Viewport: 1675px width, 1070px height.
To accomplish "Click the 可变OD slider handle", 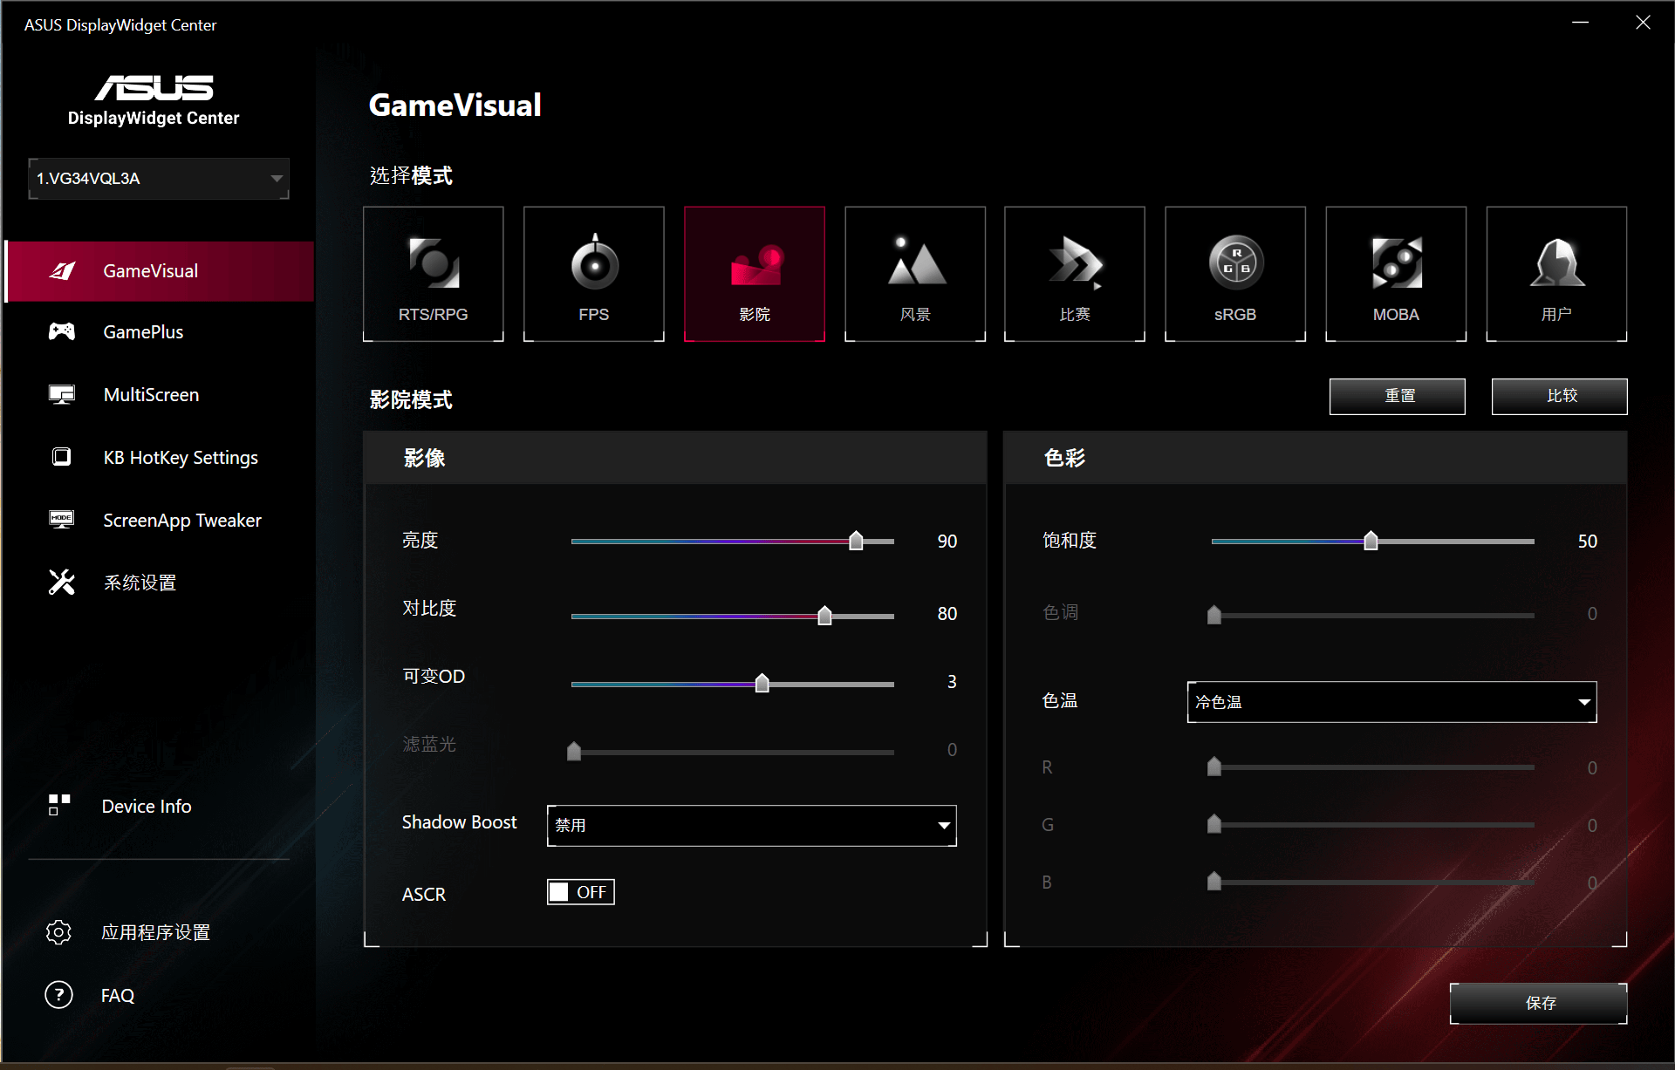I will point(762,683).
